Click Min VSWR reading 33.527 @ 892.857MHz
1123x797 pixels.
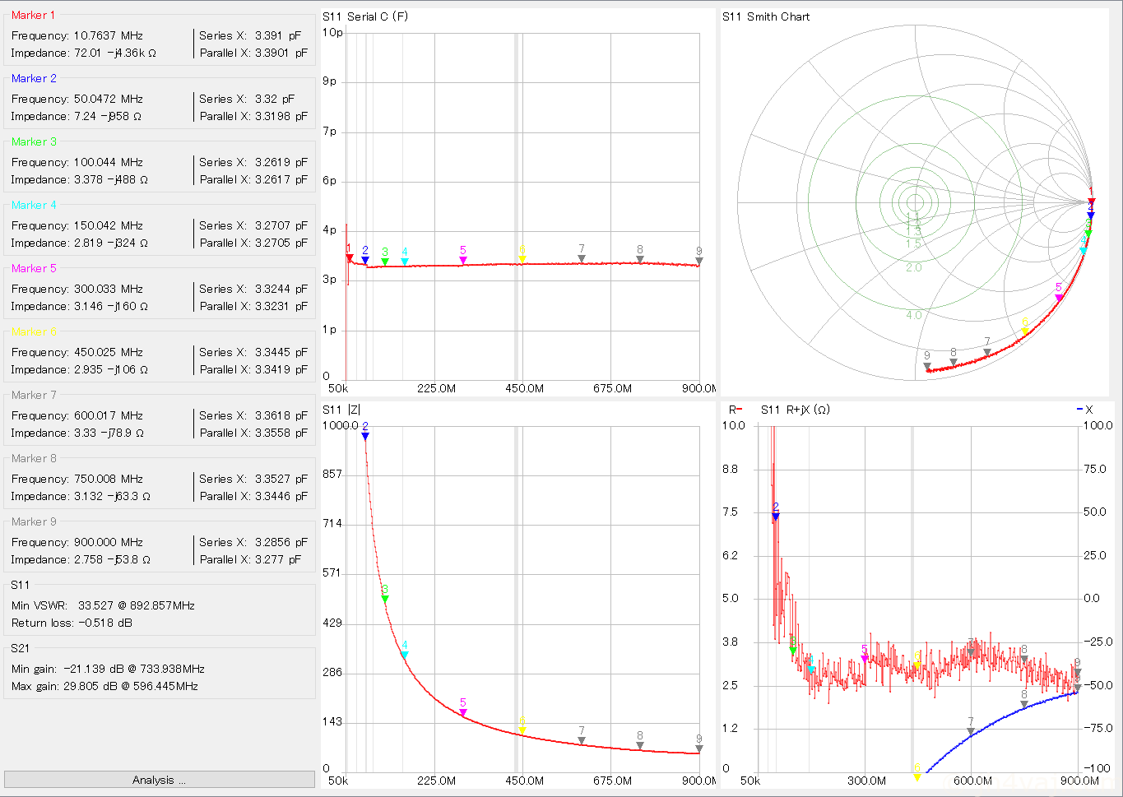[x=137, y=605]
